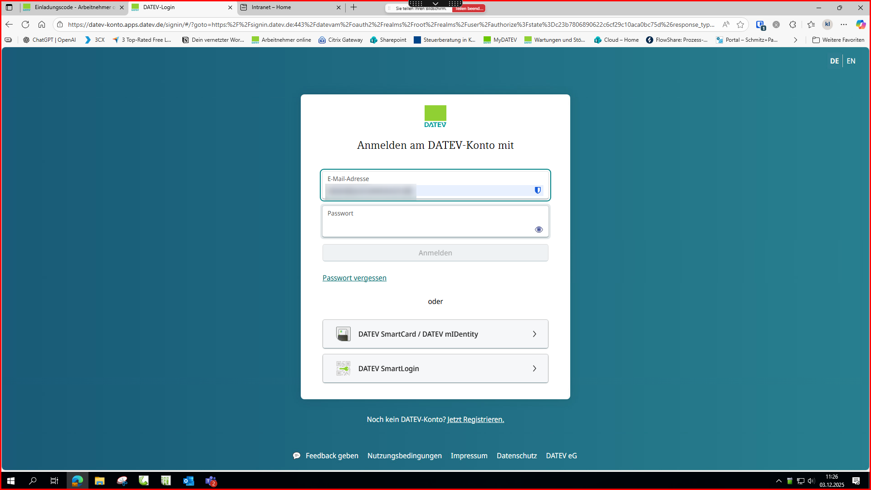Viewport: 871px width, 490px height.
Task: Open Outlook from the Windows taskbar
Action: 188,481
